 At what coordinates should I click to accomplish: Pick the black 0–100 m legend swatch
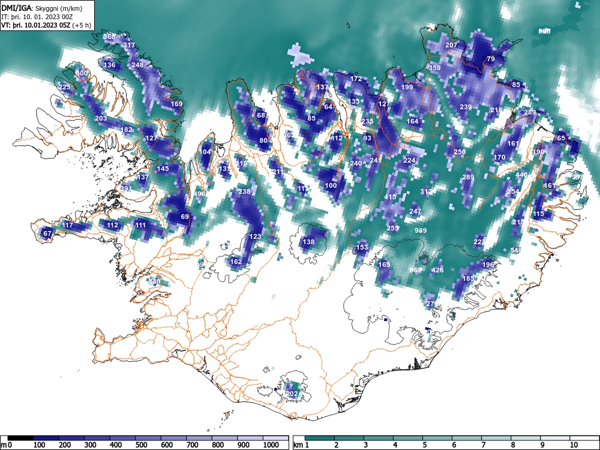(20, 438)
